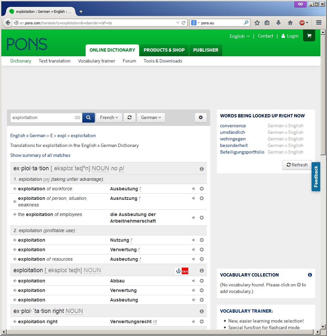This screenshot has height=336, width=327.
Task: Click the browser back arrow
Action: pyautogui.click(x=8, y=23)
